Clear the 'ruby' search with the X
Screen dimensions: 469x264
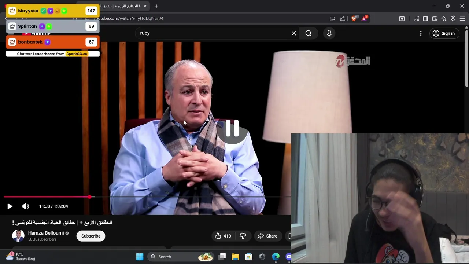click(294, 33)
